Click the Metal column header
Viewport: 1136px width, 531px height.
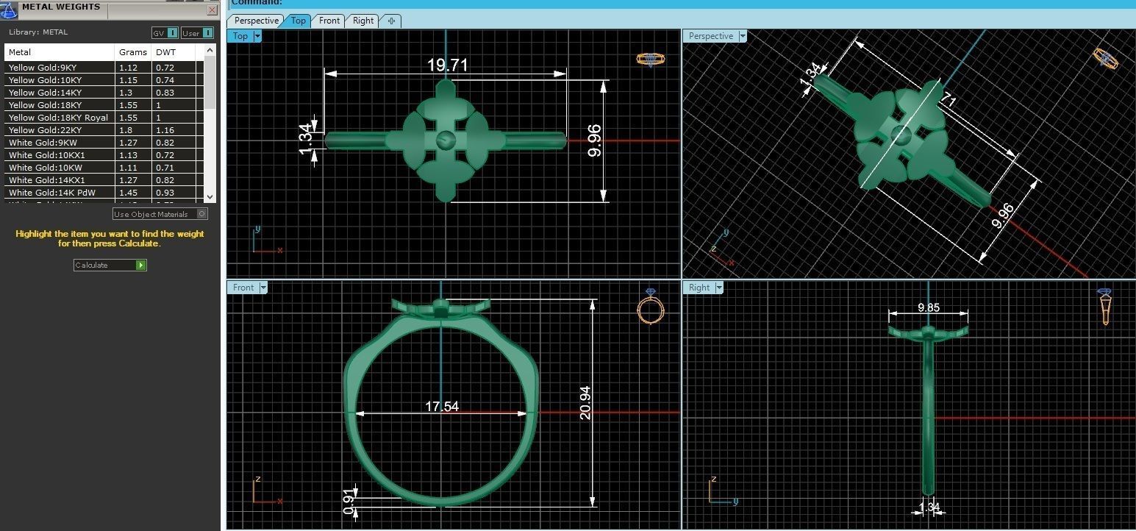(x=60, y=52)
